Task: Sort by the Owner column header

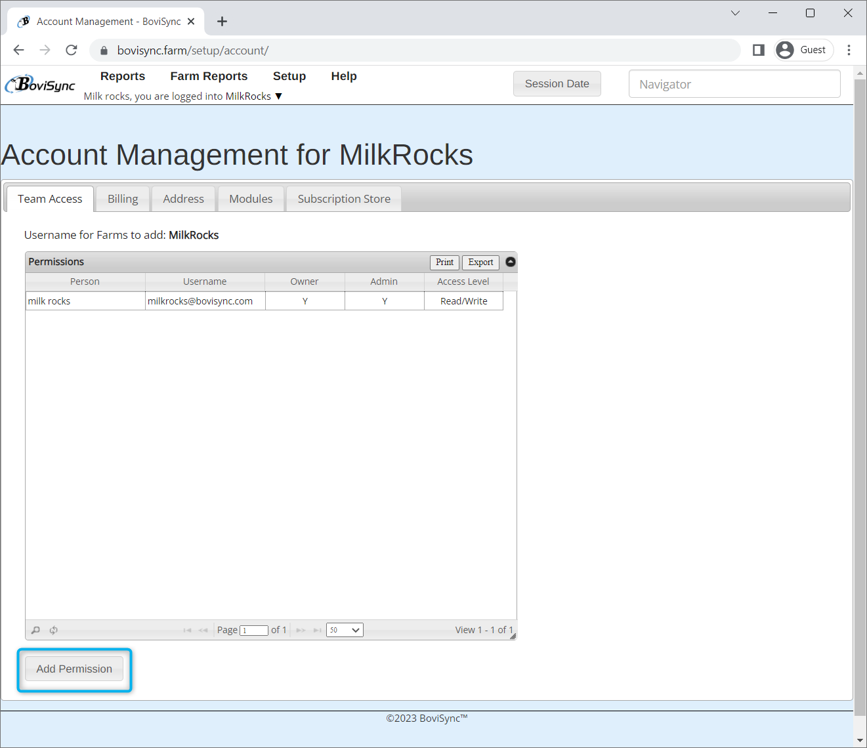Action: pyautogui.click(x=305, y=281)
